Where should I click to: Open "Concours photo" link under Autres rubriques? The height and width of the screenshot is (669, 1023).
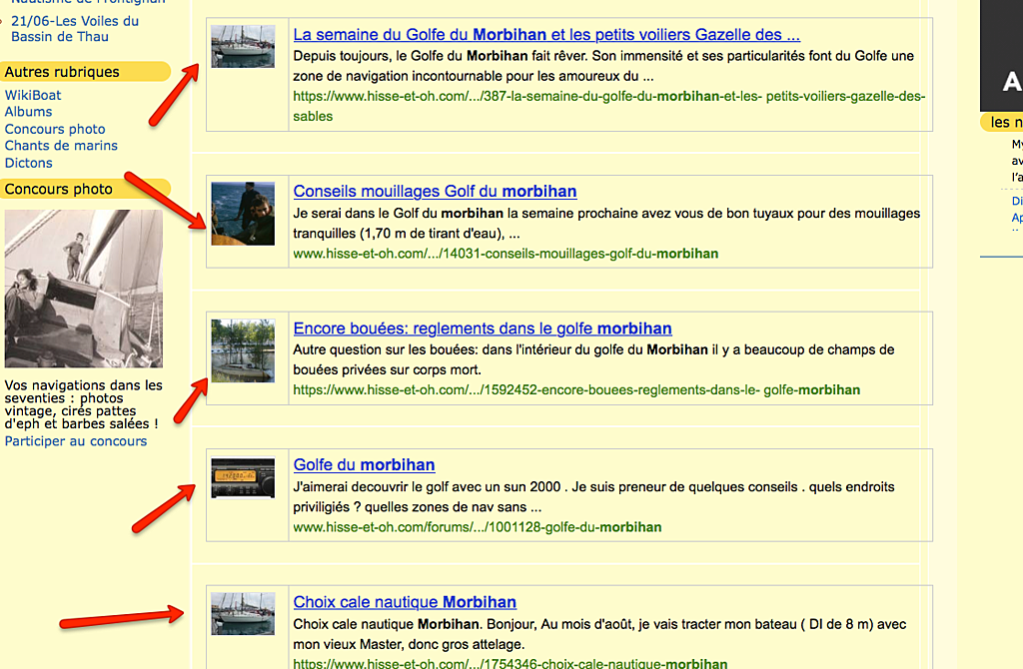coord(55,129)
